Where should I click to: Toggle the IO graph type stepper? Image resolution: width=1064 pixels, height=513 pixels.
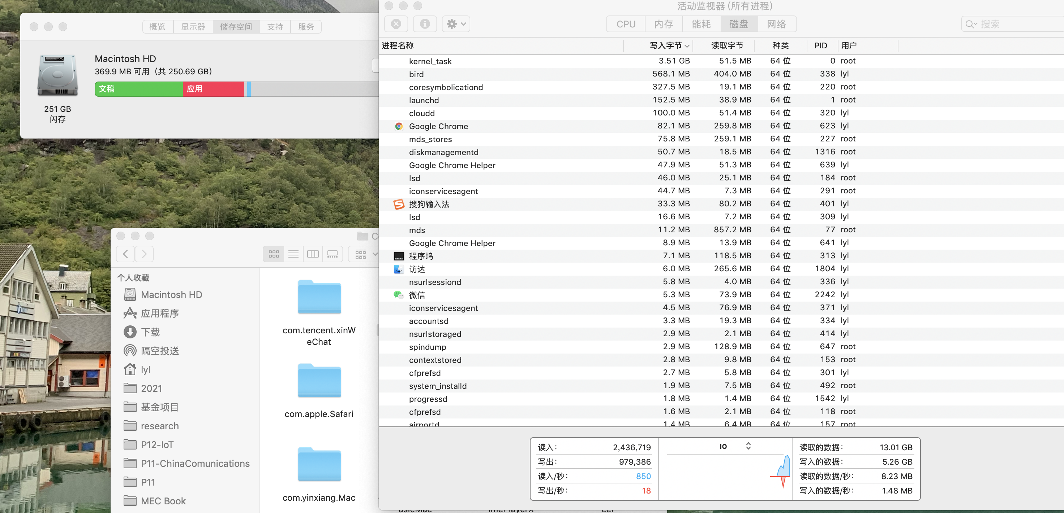click(748, 446)
